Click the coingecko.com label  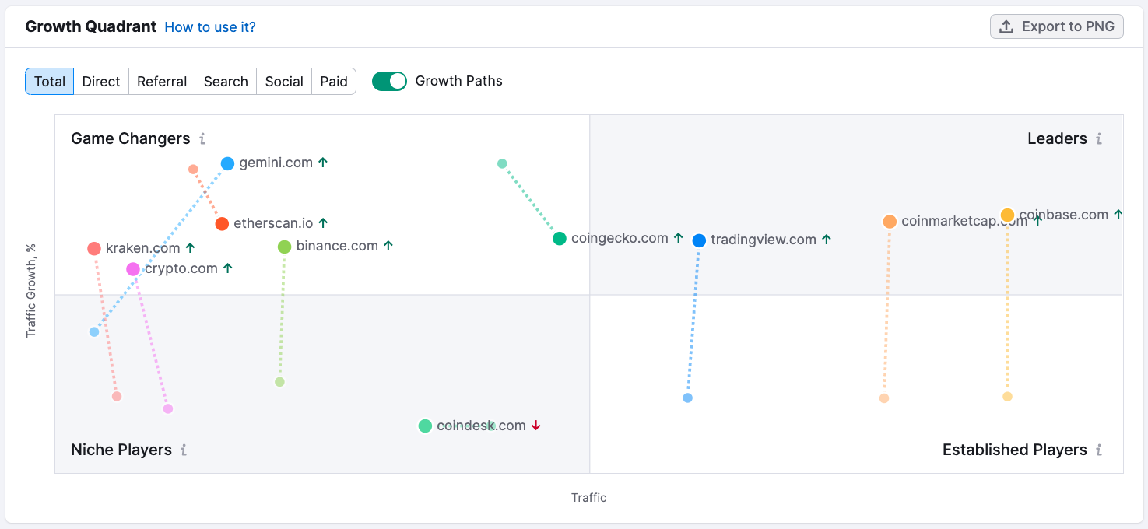click(x=620, y=238)
